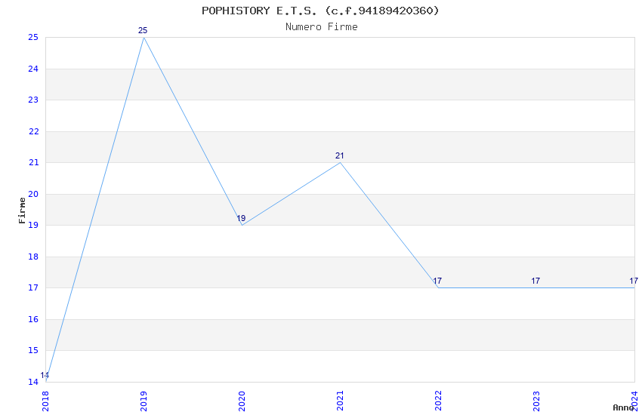This screenshot has width=642, height=415.
Task: Click the y-axis tick label 20
Action: click(33, 195)
